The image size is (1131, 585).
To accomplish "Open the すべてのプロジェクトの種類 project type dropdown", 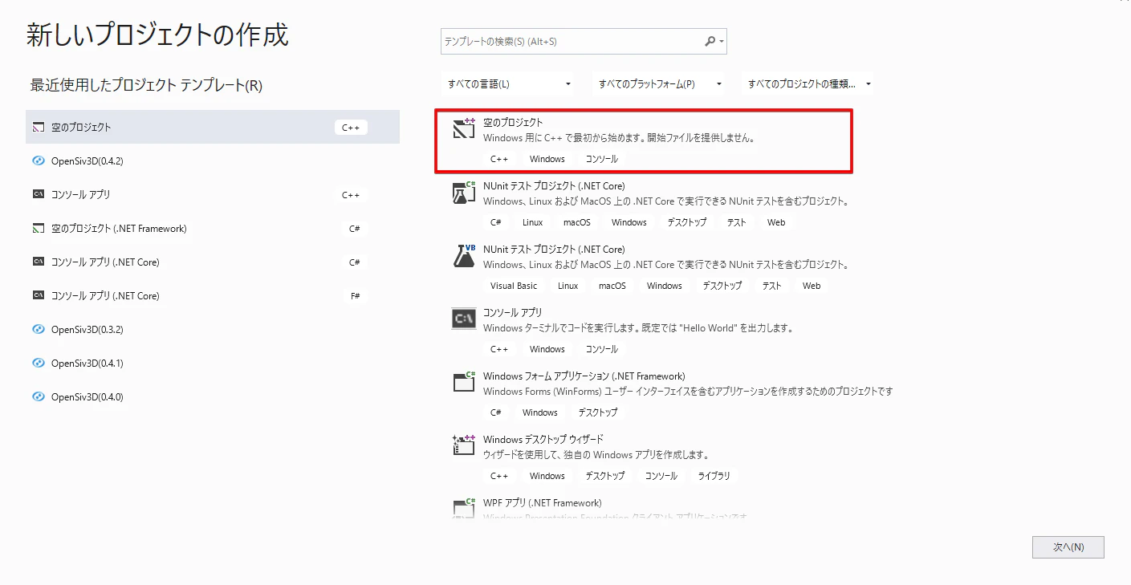I will (x=808, y=83).
